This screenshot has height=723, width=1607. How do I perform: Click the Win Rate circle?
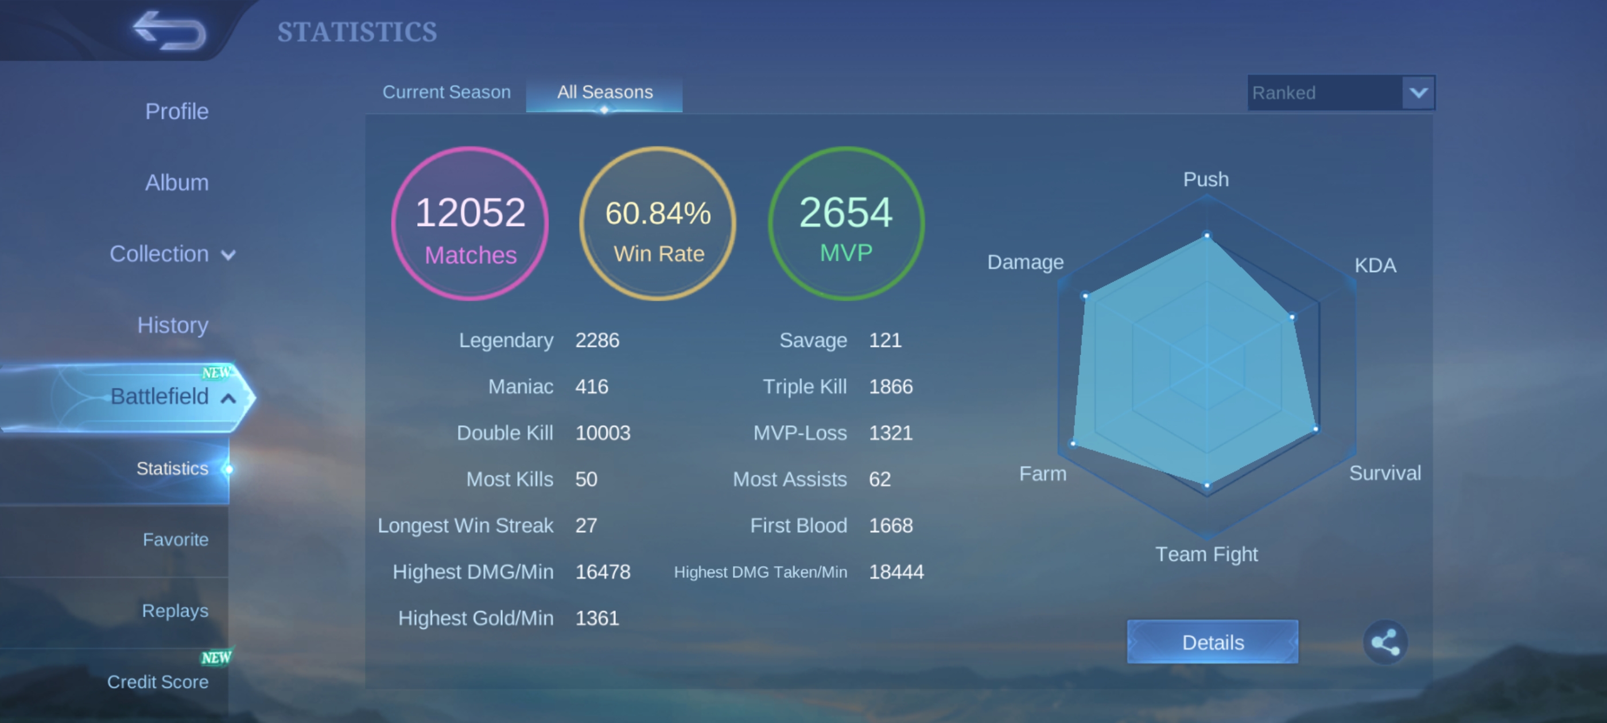click(x=658, y=223)
